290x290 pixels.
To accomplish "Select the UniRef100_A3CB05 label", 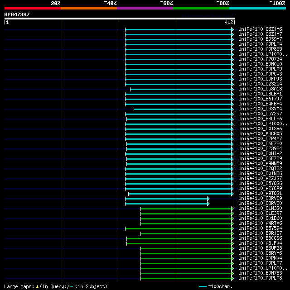I will (260, 134).
